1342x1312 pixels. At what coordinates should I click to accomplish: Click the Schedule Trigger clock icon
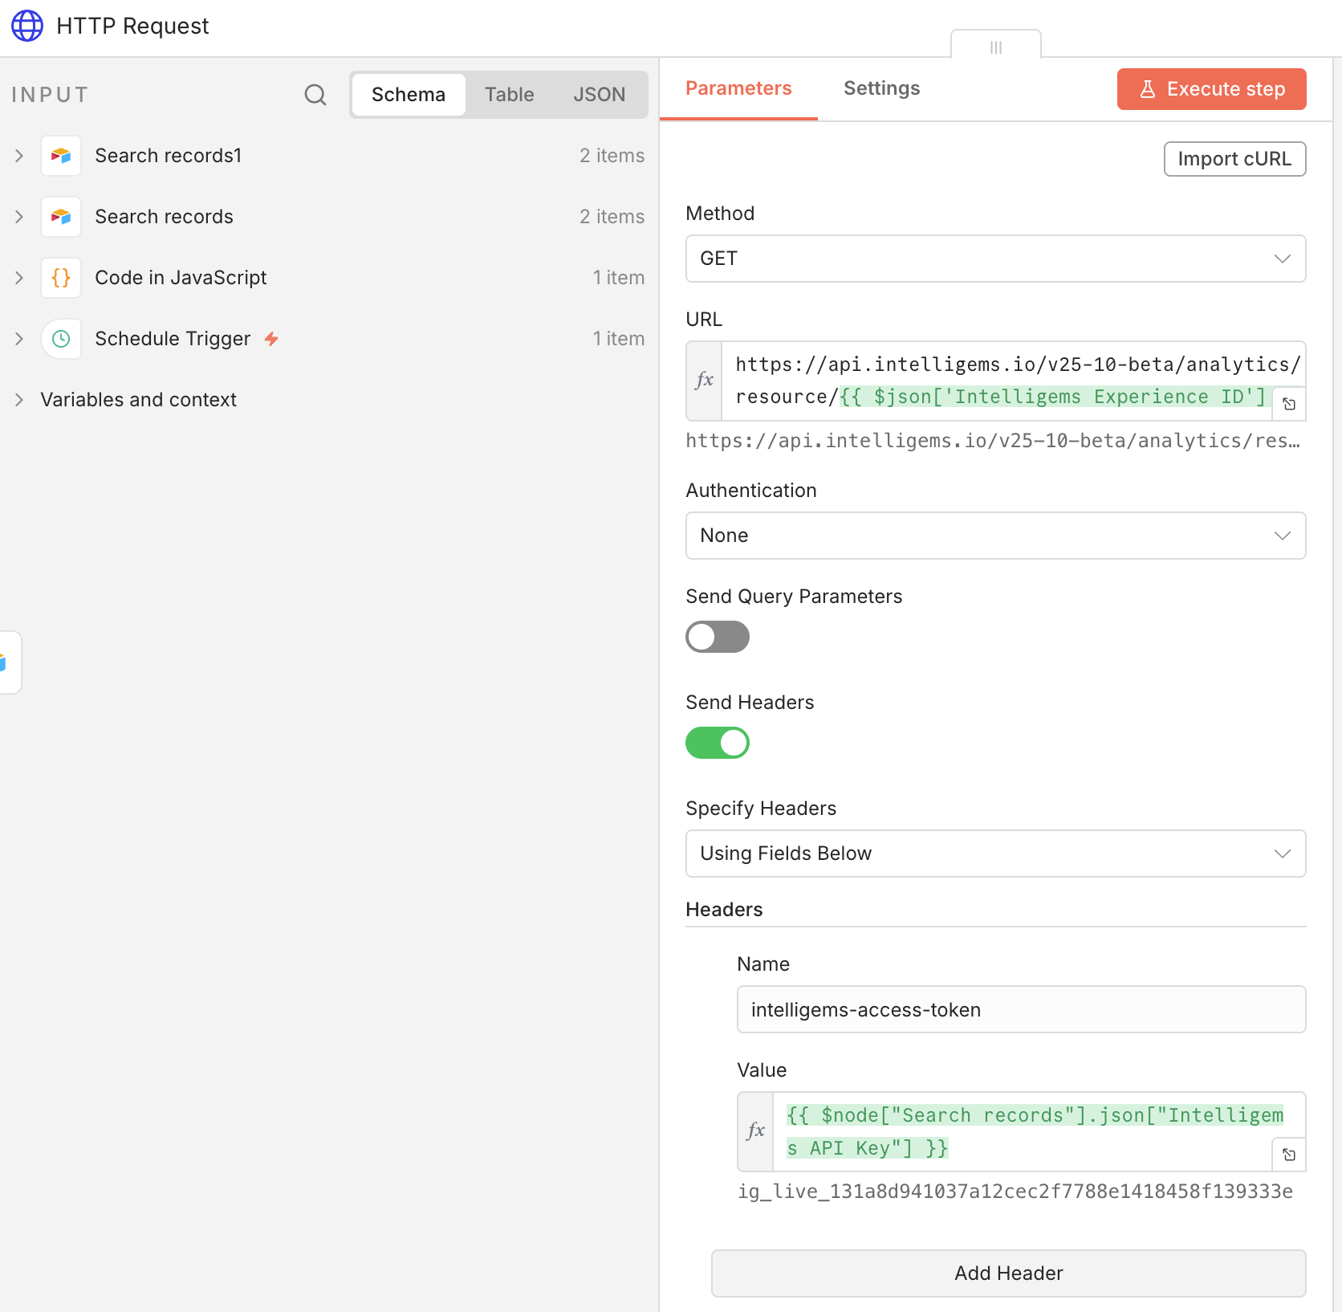coord(61,339)
